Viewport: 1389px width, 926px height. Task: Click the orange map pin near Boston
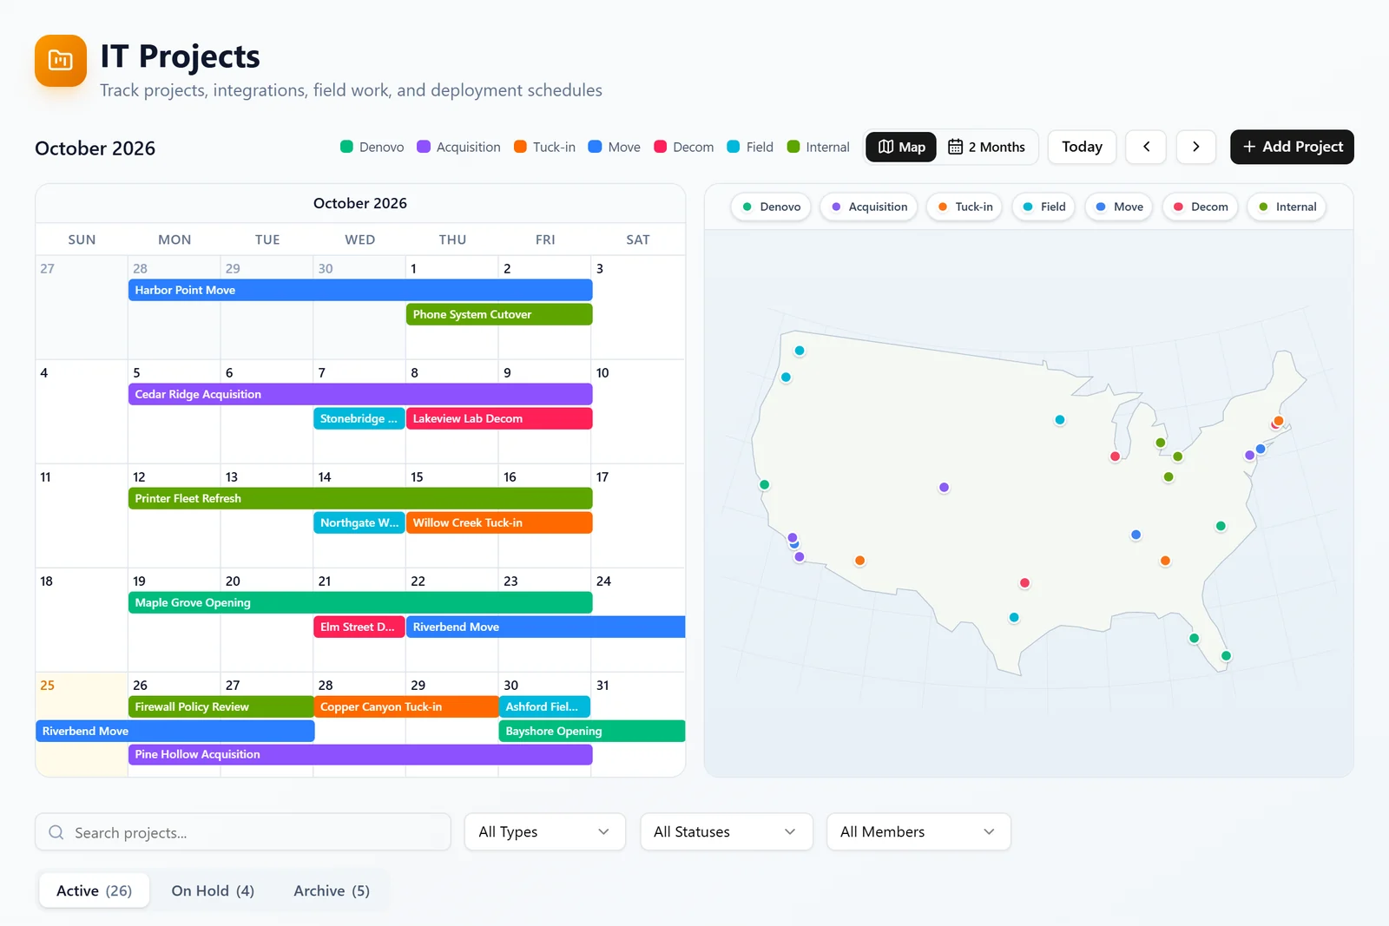point(1279,421)
